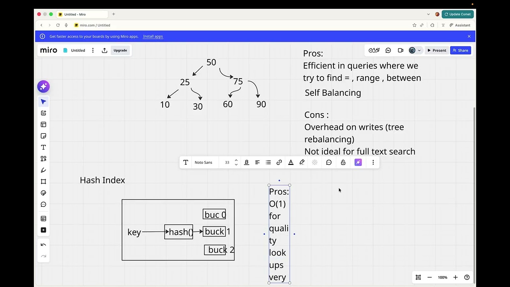Click the Upgrade button
This screenshot has height=287, width=510.
[x=120, y=50]
